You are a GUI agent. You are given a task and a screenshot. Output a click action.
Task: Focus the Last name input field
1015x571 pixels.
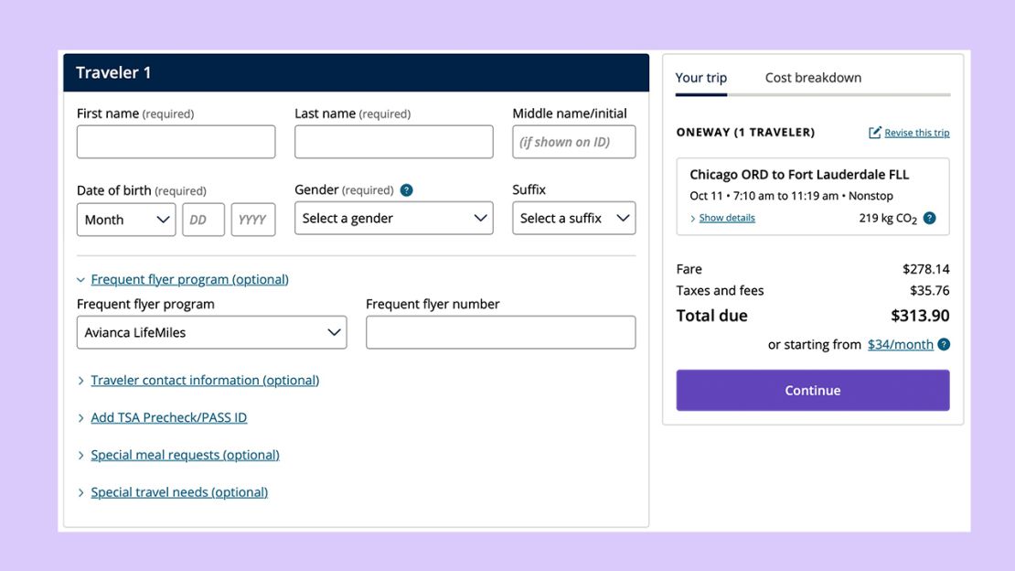coord(393,142)
